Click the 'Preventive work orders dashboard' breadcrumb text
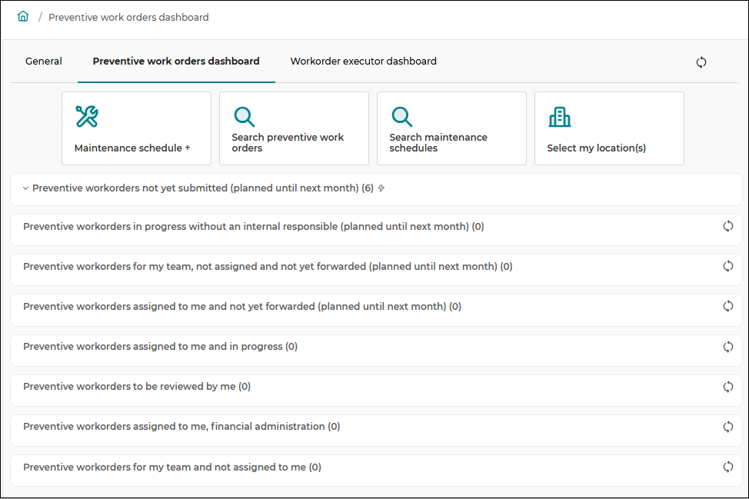 128,17
